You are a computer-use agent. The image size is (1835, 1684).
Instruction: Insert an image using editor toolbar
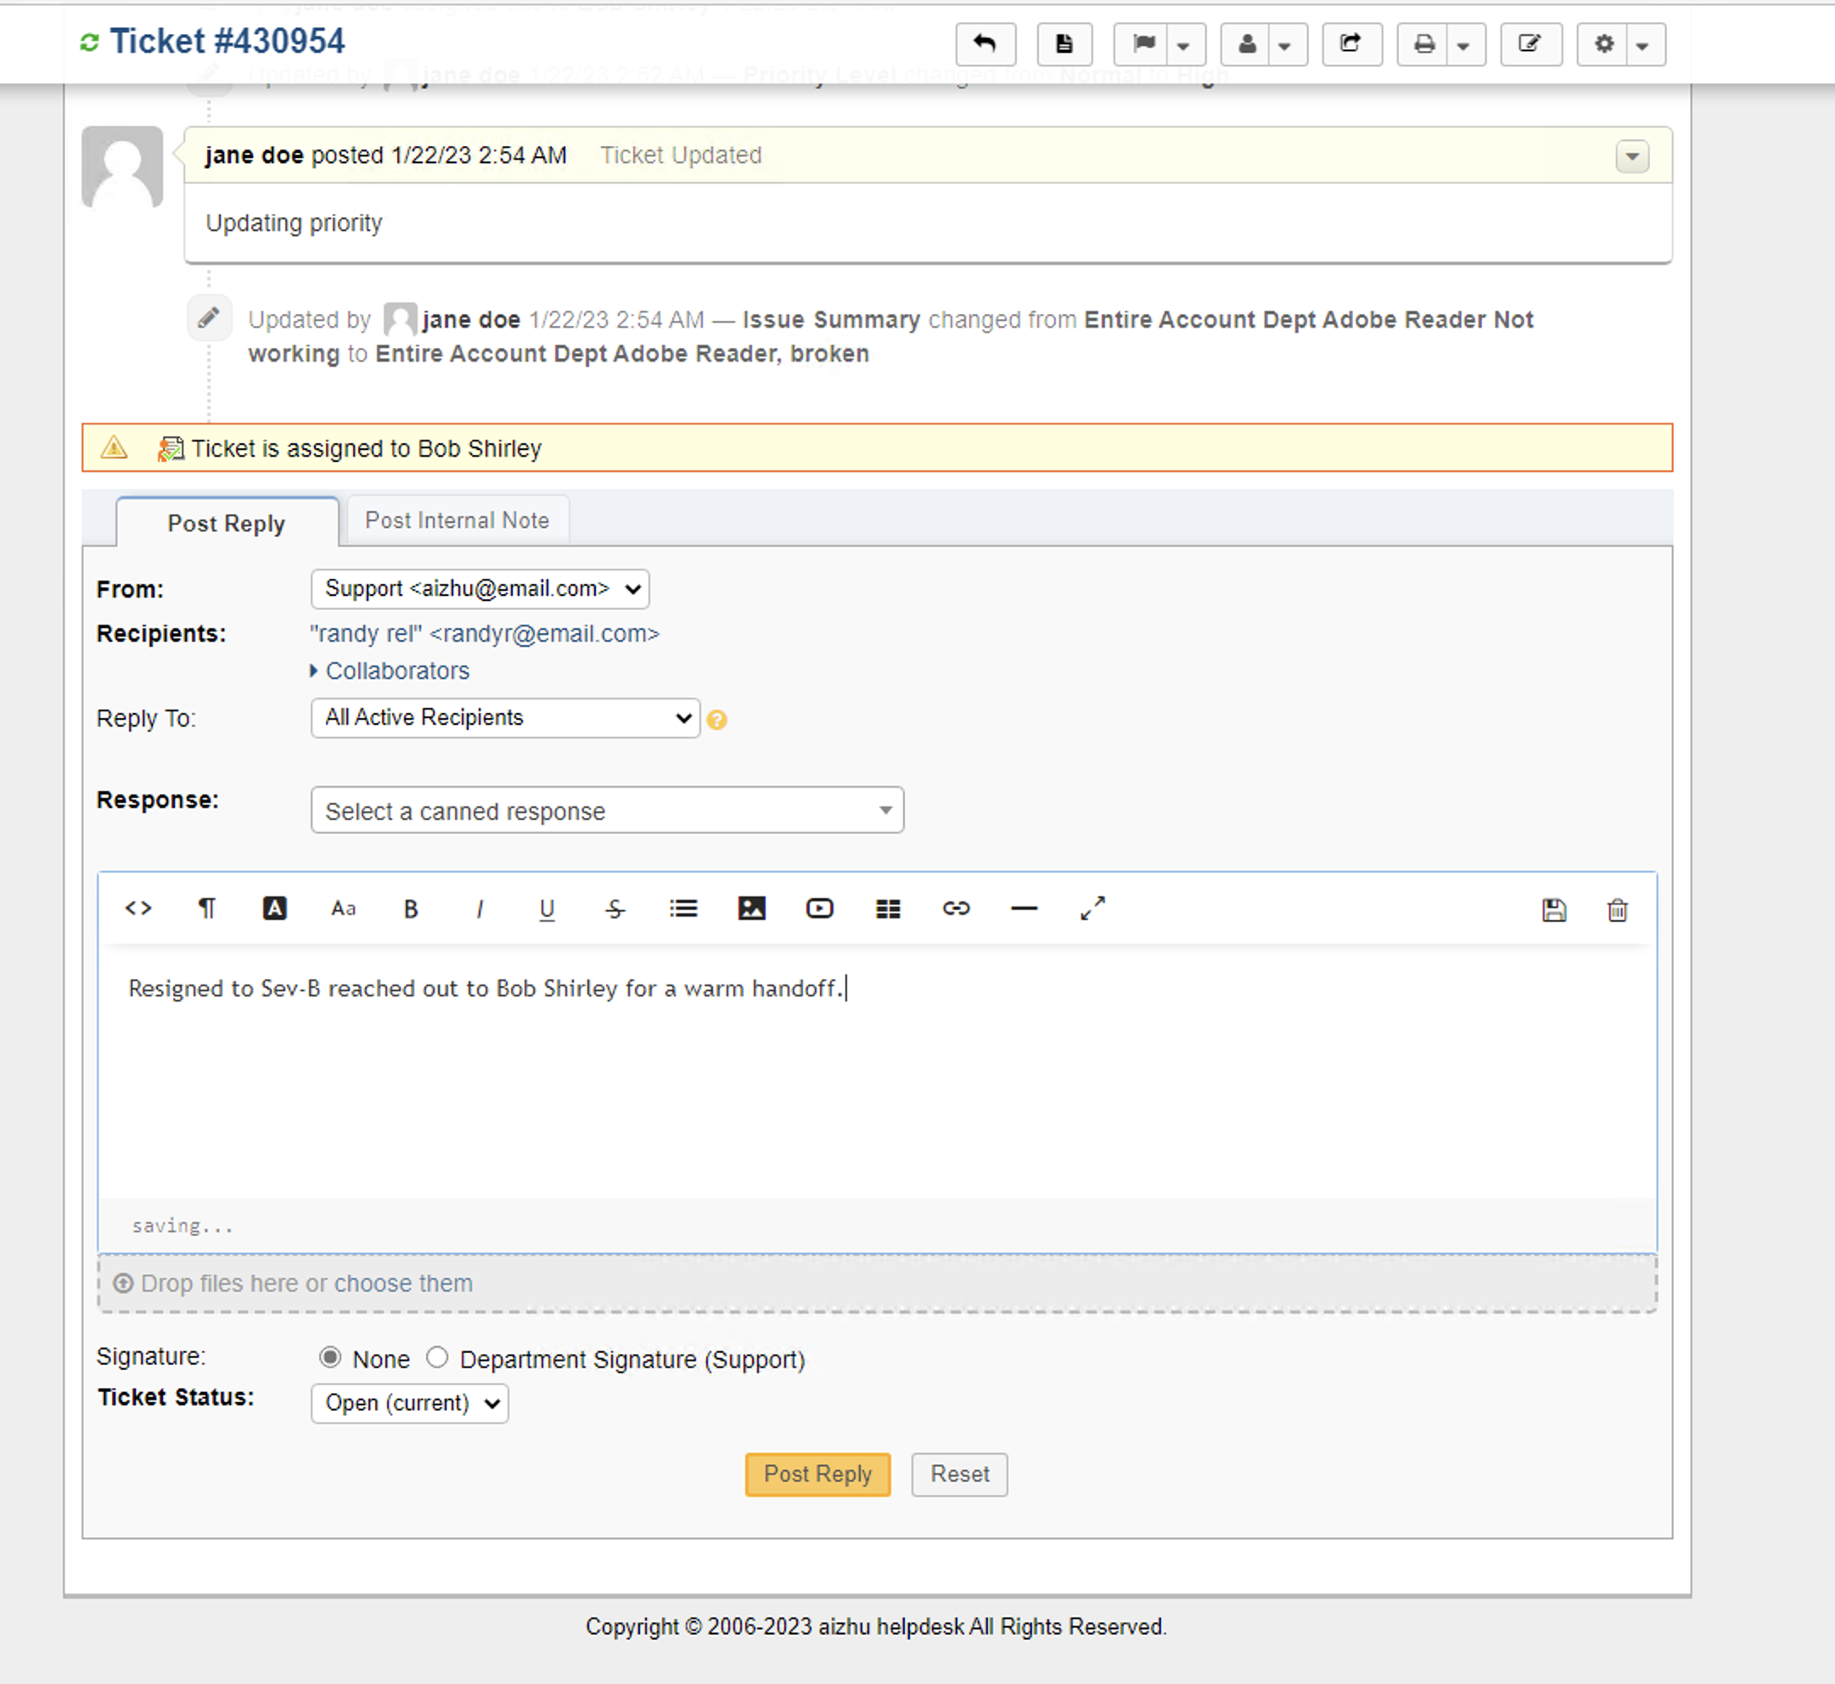pyautogui.click(x=751, y=908)
